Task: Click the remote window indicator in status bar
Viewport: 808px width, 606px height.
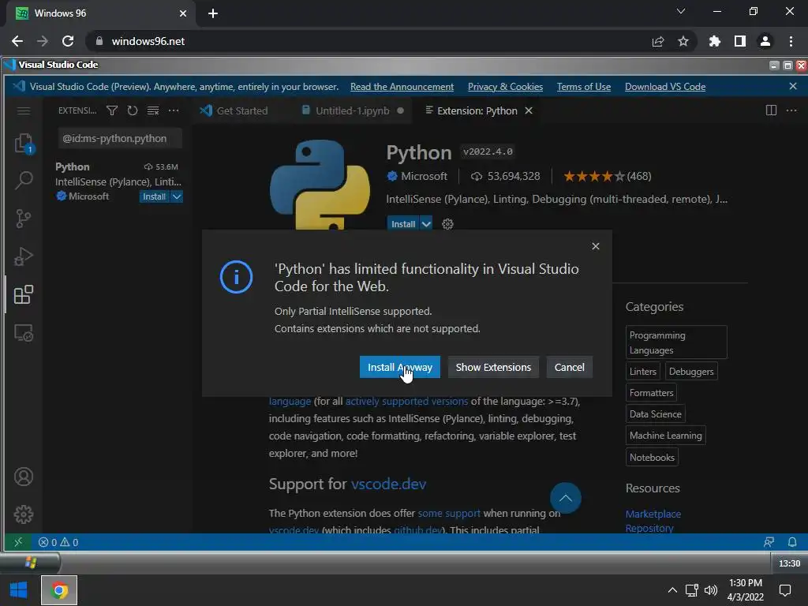Action: pos(18,542)
